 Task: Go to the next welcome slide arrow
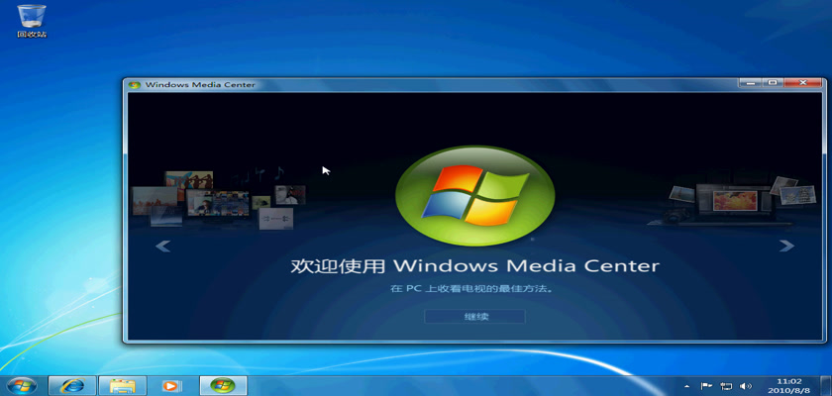[x=786, y=246]
